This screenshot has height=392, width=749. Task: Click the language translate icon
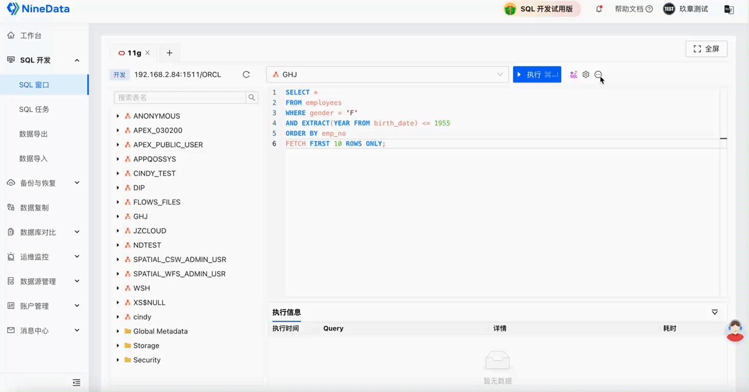728,9
